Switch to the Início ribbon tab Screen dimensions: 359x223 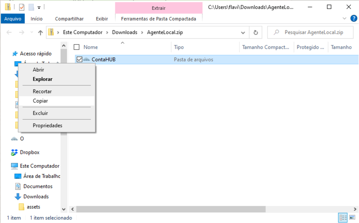tap(37, 19)
